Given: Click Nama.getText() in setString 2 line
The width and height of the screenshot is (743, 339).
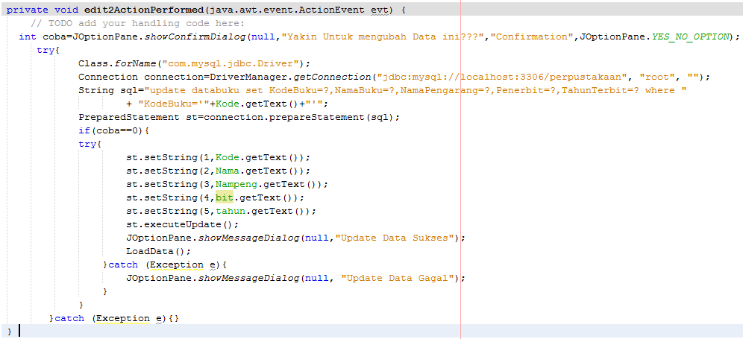Looking at the screenshot, I should [257, 171].
